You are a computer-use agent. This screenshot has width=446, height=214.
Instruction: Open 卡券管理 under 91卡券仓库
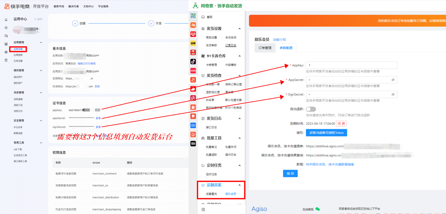point(211,65)
